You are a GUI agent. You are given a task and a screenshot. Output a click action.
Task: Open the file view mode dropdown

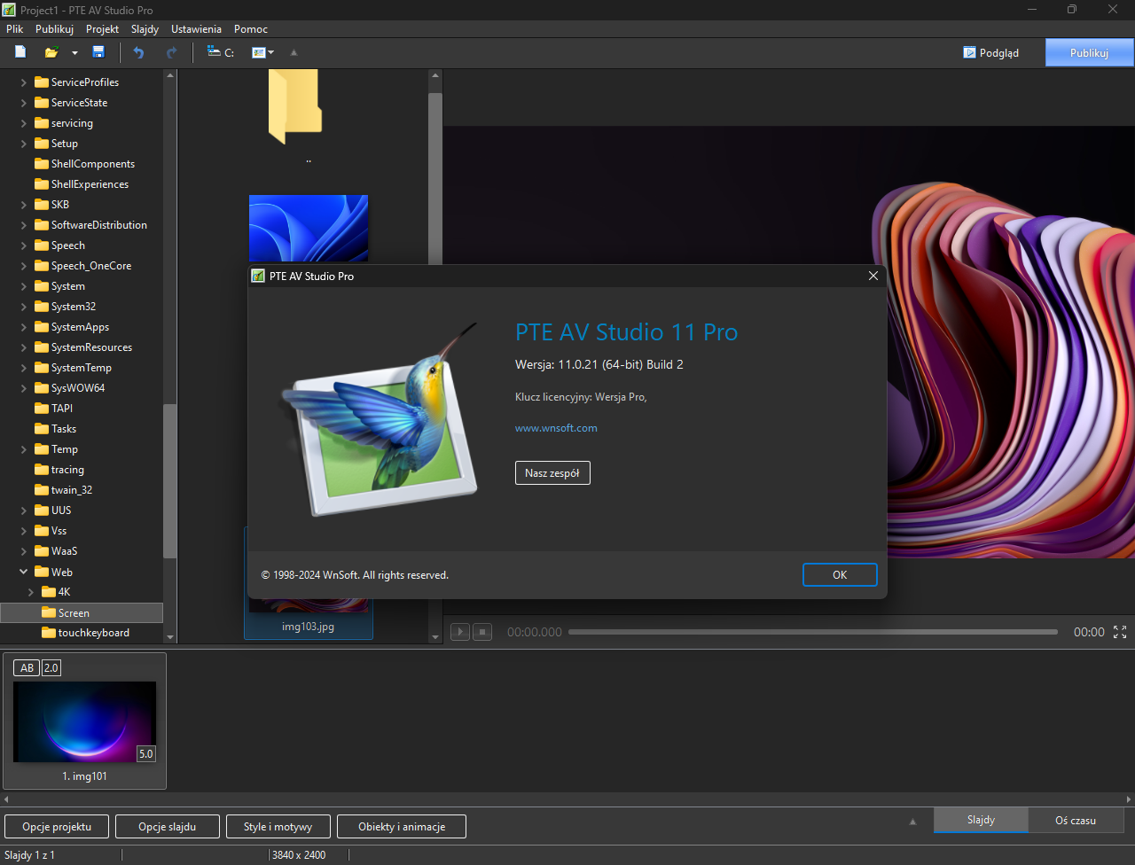click(263, 52)
